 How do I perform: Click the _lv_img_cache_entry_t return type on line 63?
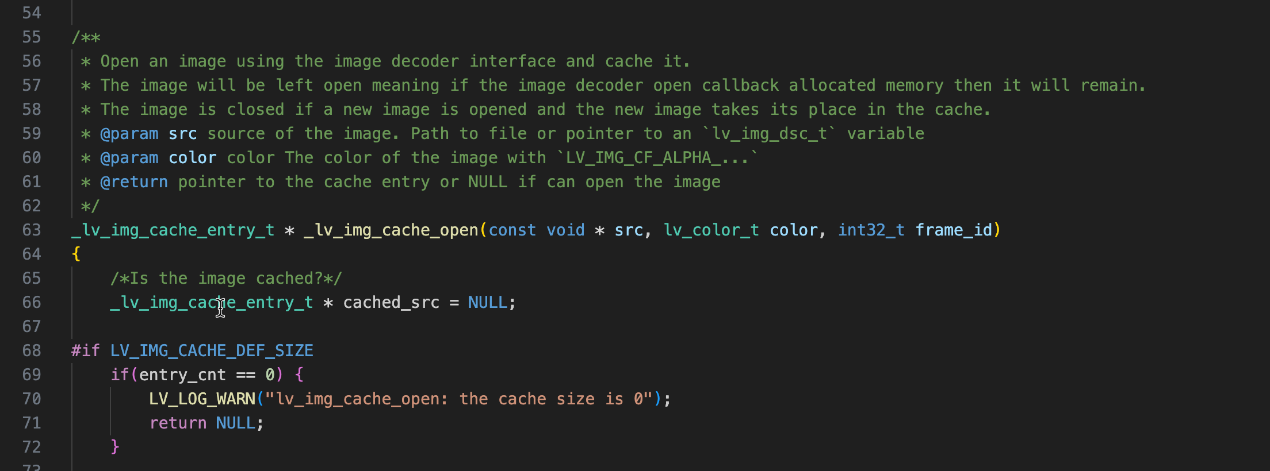pos(173,230)
